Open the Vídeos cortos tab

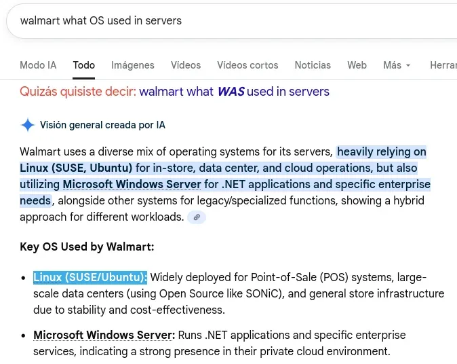(247, 65)
